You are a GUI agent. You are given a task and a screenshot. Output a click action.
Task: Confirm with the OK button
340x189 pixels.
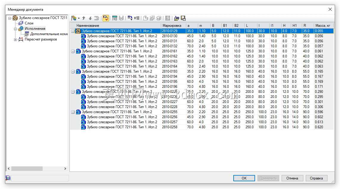(244, 178)
